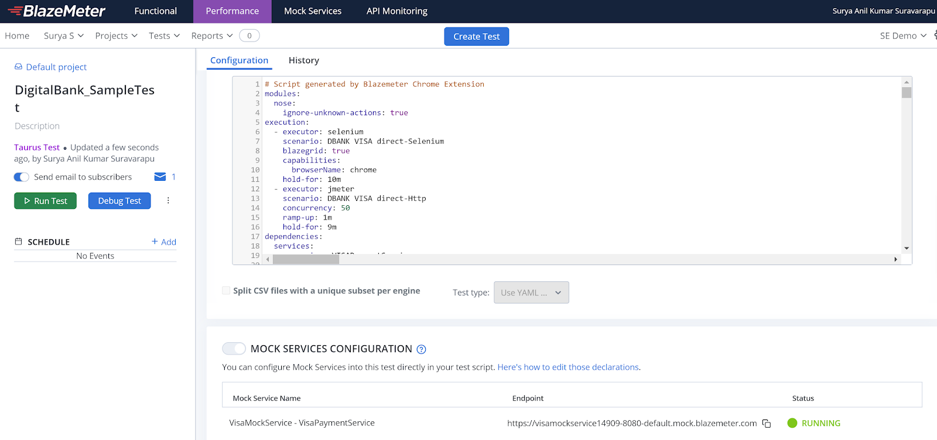Expand the SE Demo account dropdown
The width and height of the screenshot is (937, 440).
click(903, 36)
